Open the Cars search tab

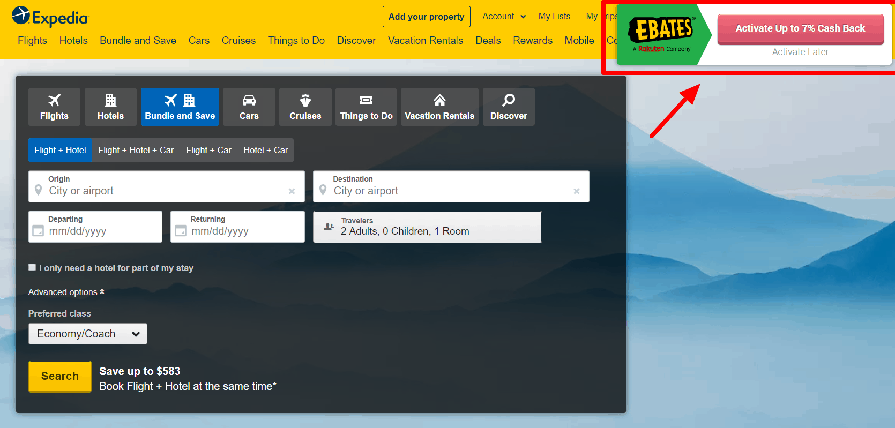pyautogui.click(x=249, y=107)
